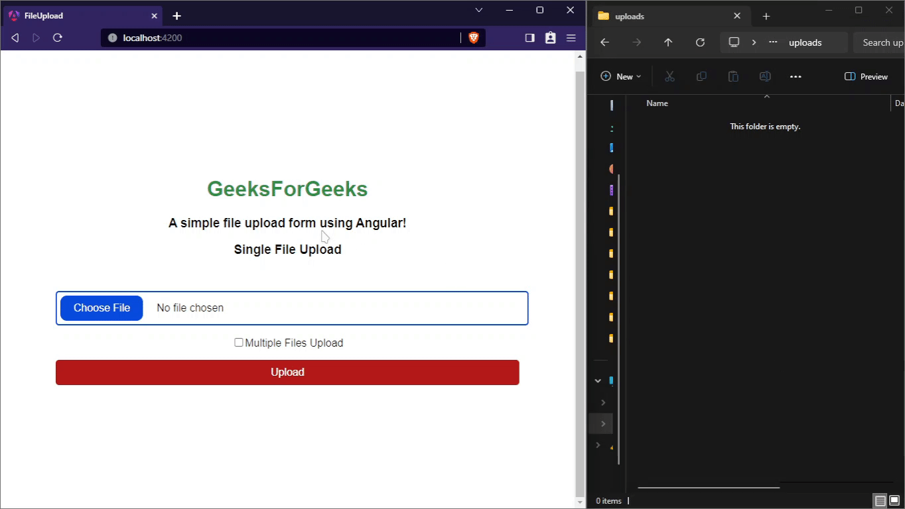The height and width of the screenshot is (509, 905).
Task: Click the uploads breadcrumb in address bar
Action: pyautogui.click(x=805, y=42)
